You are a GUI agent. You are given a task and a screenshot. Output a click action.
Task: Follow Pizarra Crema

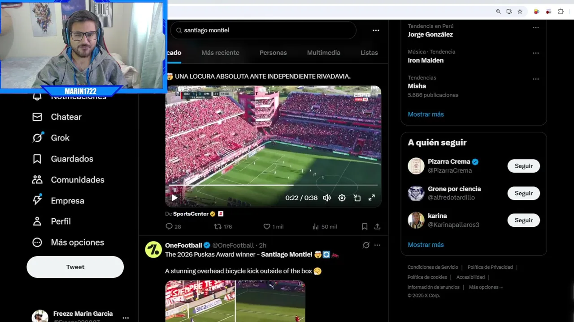[x=523, y=166]
